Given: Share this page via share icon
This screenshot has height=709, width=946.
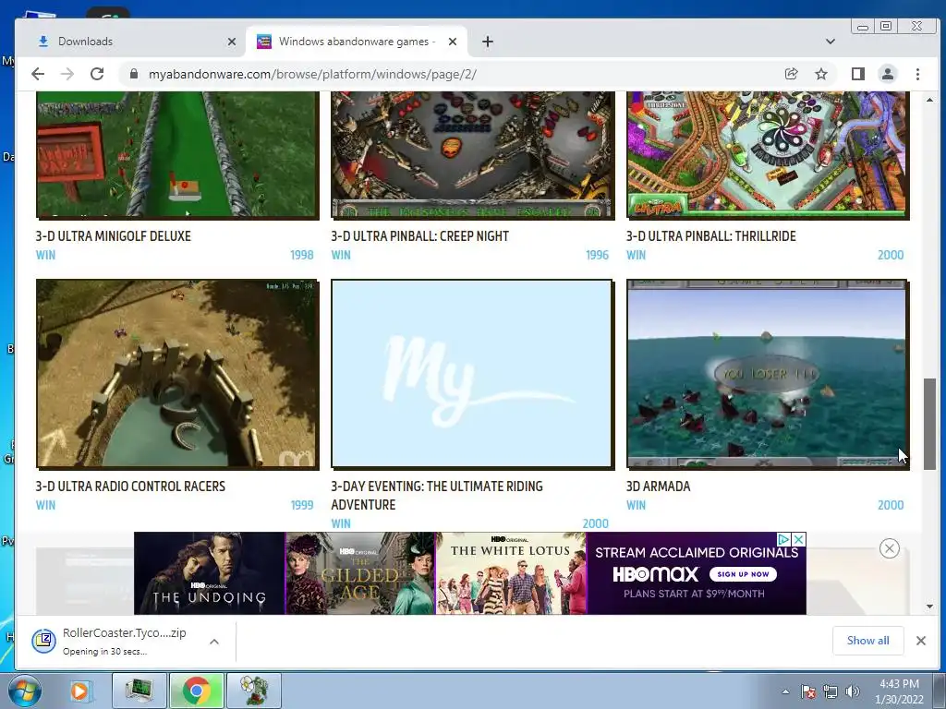Looking at the screenshot, I should (x=791, y=74).
